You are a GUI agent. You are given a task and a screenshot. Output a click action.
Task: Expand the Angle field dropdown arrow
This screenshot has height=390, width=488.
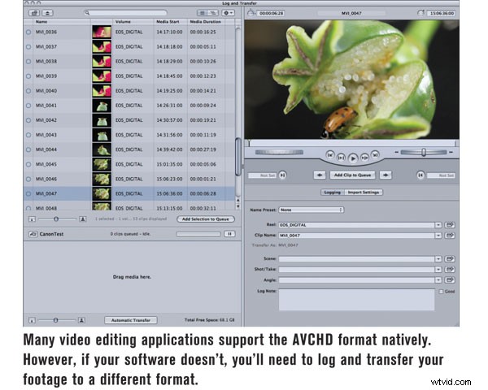tap(438, 279)
